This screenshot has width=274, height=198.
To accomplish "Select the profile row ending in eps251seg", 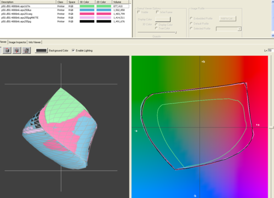I will tap(65, 14).
